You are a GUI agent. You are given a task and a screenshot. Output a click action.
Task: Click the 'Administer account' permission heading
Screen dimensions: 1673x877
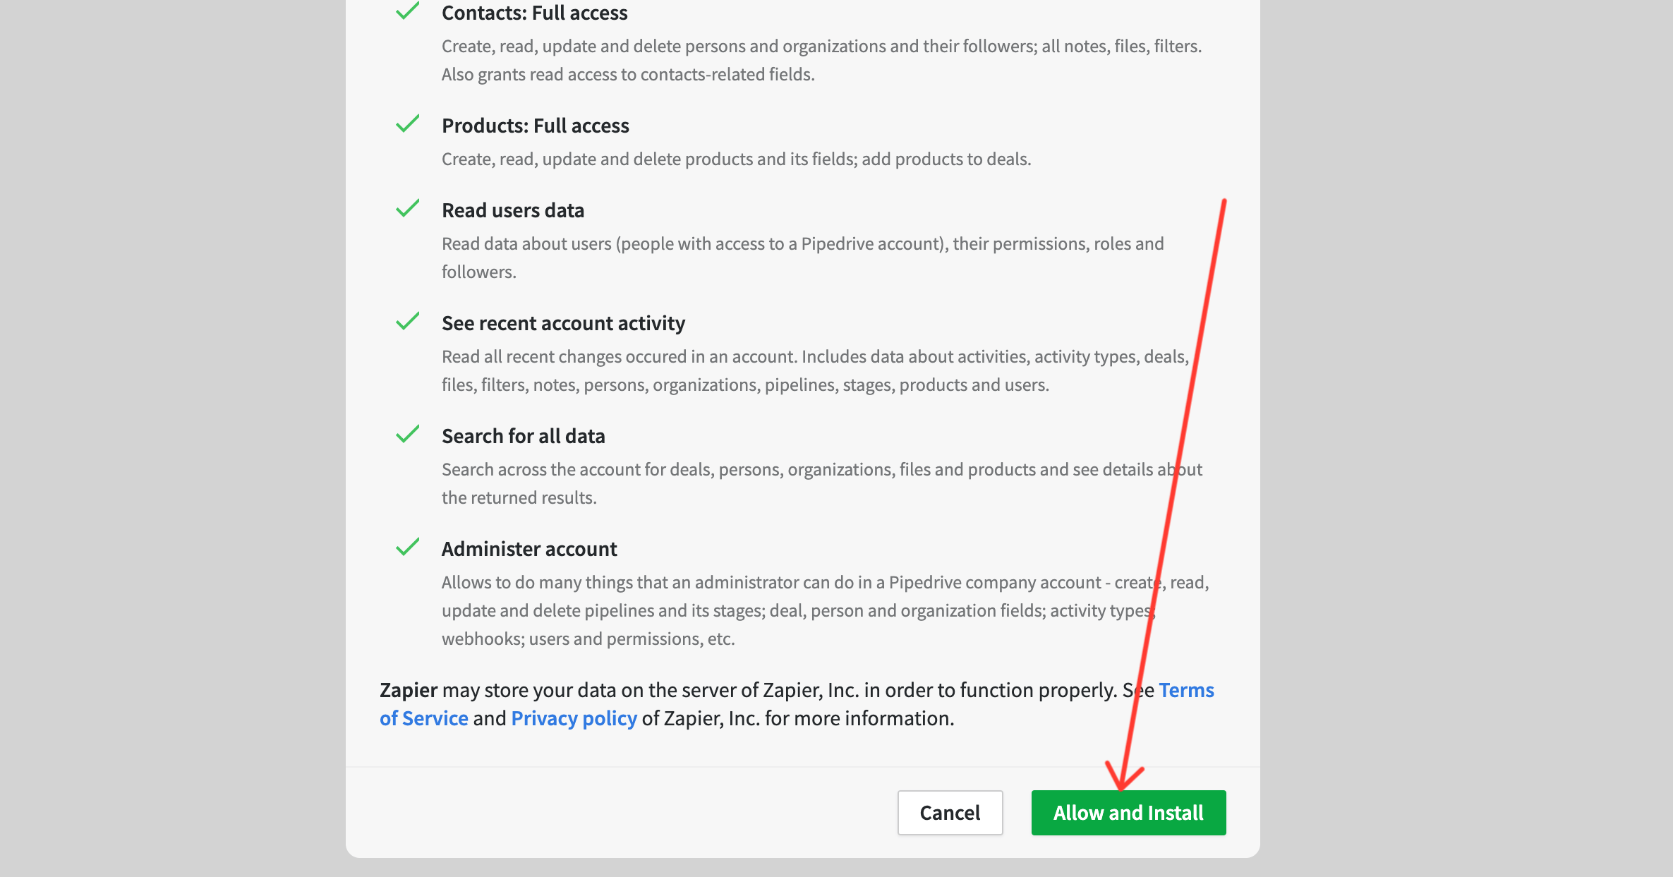pyautogui.click(x=529, y=549)
